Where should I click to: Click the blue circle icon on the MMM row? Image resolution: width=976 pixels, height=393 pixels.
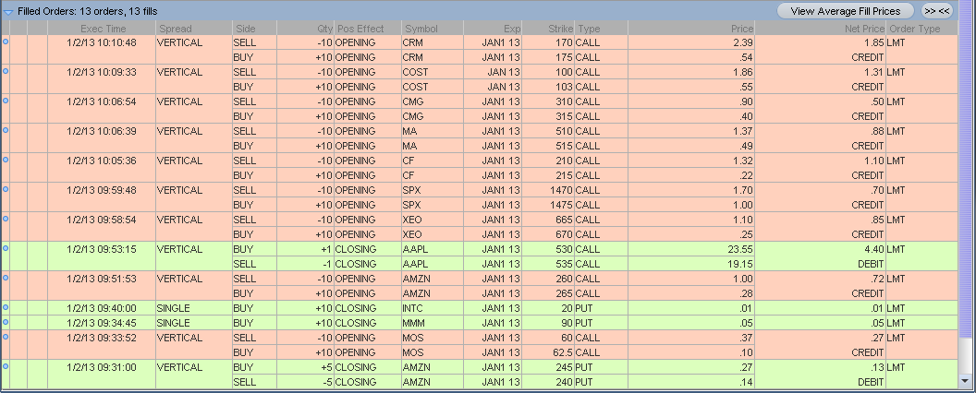pos(6,323)
